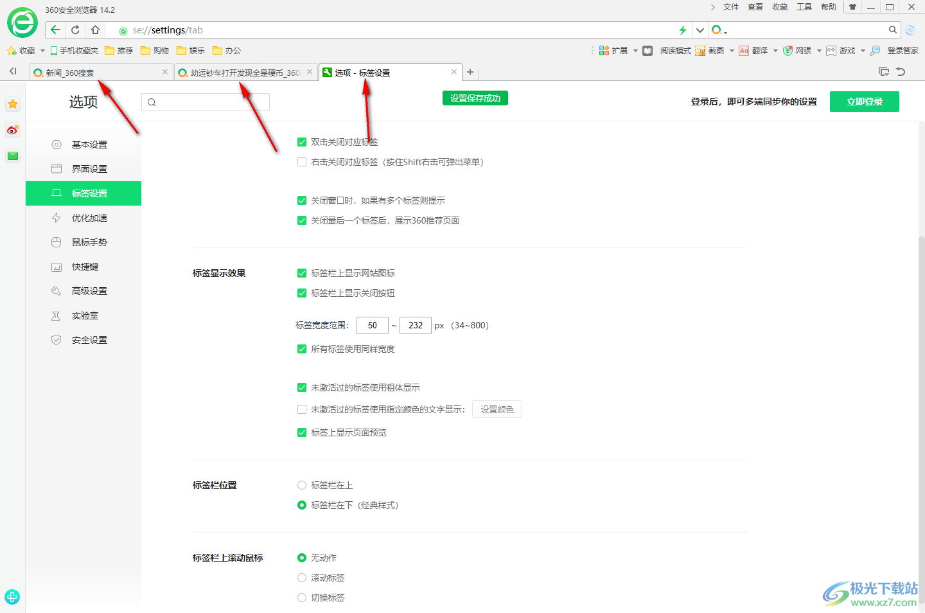Reload the page with refresh icon
The image size is (925, 613).
[x=75, y=30]
